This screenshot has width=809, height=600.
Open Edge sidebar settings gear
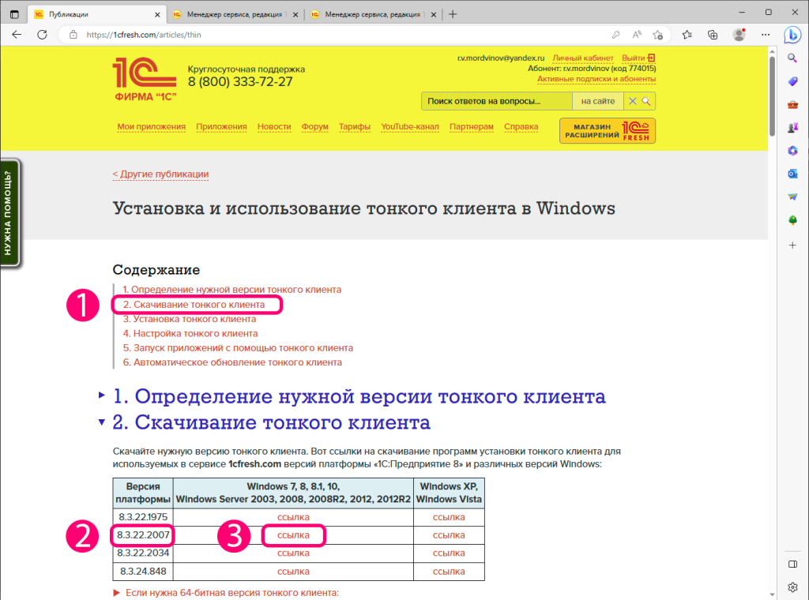(x=792, y=587)
